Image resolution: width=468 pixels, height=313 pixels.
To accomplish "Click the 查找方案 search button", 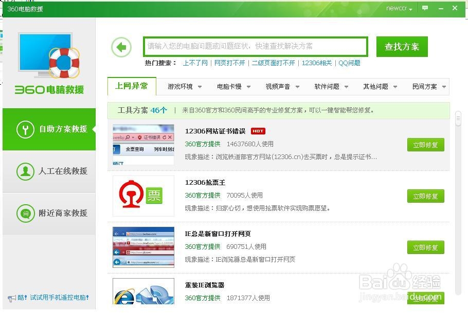I will [x=402, y=47].
